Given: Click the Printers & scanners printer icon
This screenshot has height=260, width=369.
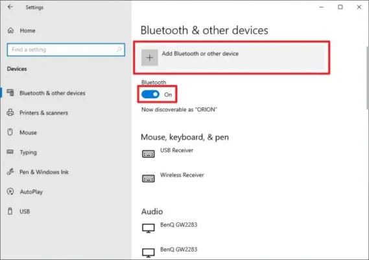Looking at the screenshot, I should click(x=10, y=112).
